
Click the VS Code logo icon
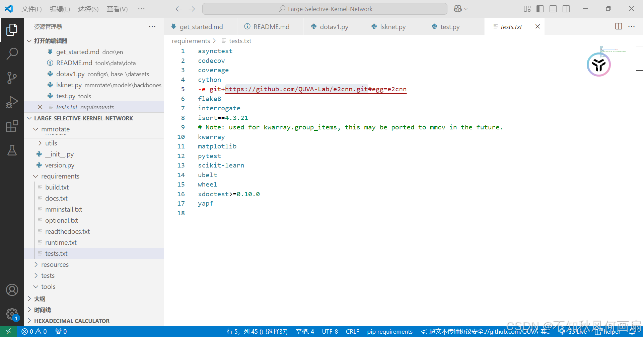coord(9,9)
